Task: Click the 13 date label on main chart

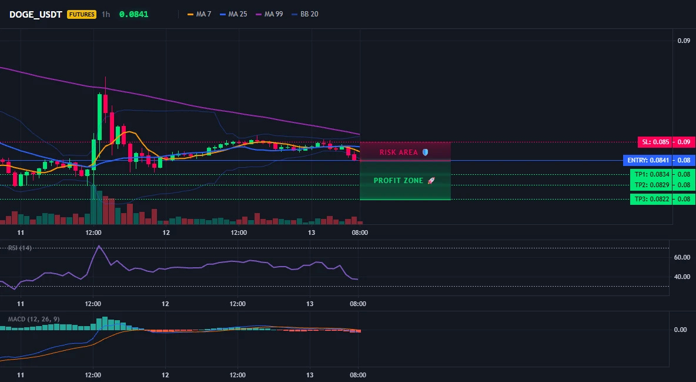Action: (x=311, y=232)
